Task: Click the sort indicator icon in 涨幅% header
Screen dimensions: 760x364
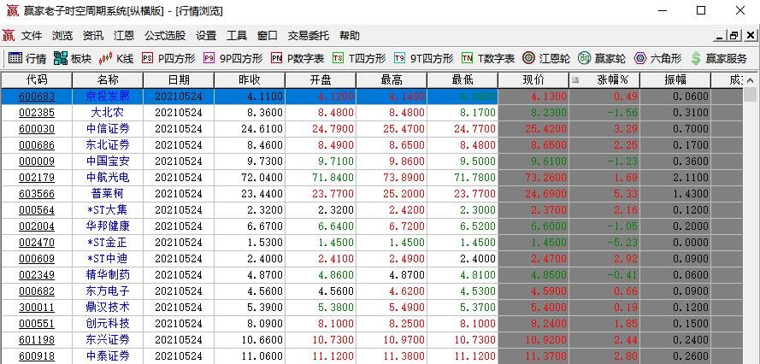Action: 575,80
